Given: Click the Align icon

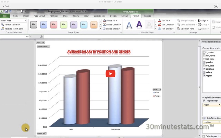Looking at the screenshot, I should tap(199, 20).
